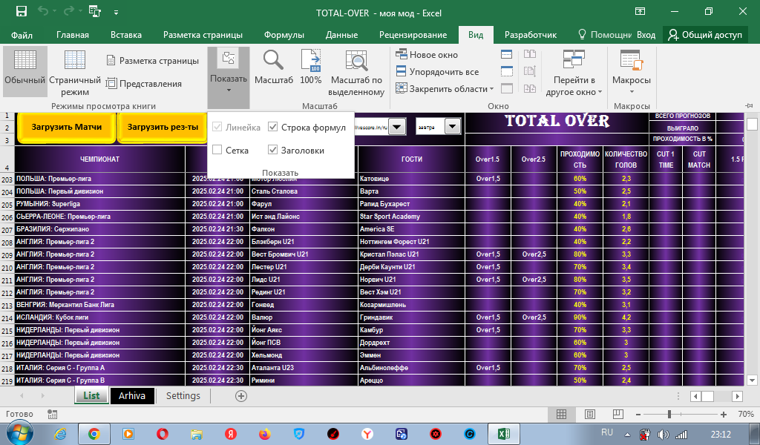Switch to Page Layout view in status bar
760x445 pixels.
[589, 414]
